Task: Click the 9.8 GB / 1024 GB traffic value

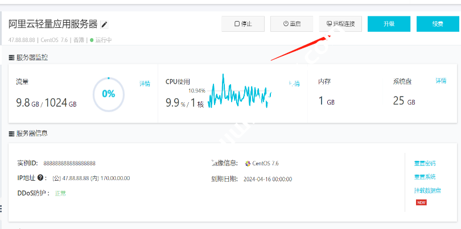Action: point(47,103)
